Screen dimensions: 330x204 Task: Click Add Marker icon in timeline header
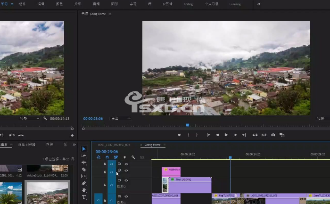[124, 157]
